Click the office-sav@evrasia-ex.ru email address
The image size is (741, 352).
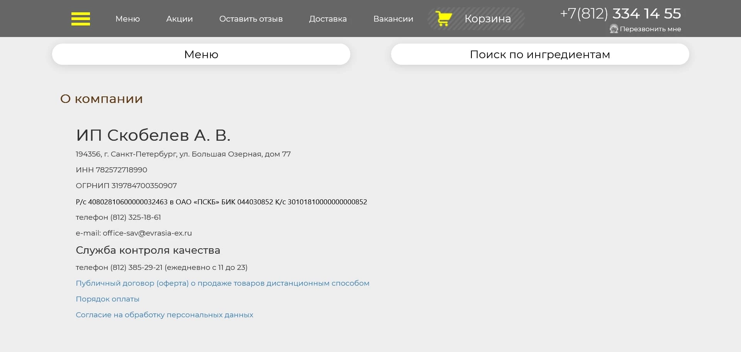pyautogui.click(x=148, y=233)
